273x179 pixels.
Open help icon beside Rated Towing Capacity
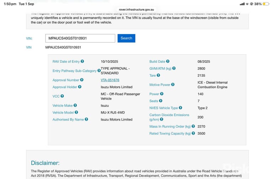click(x=193, y=133)
